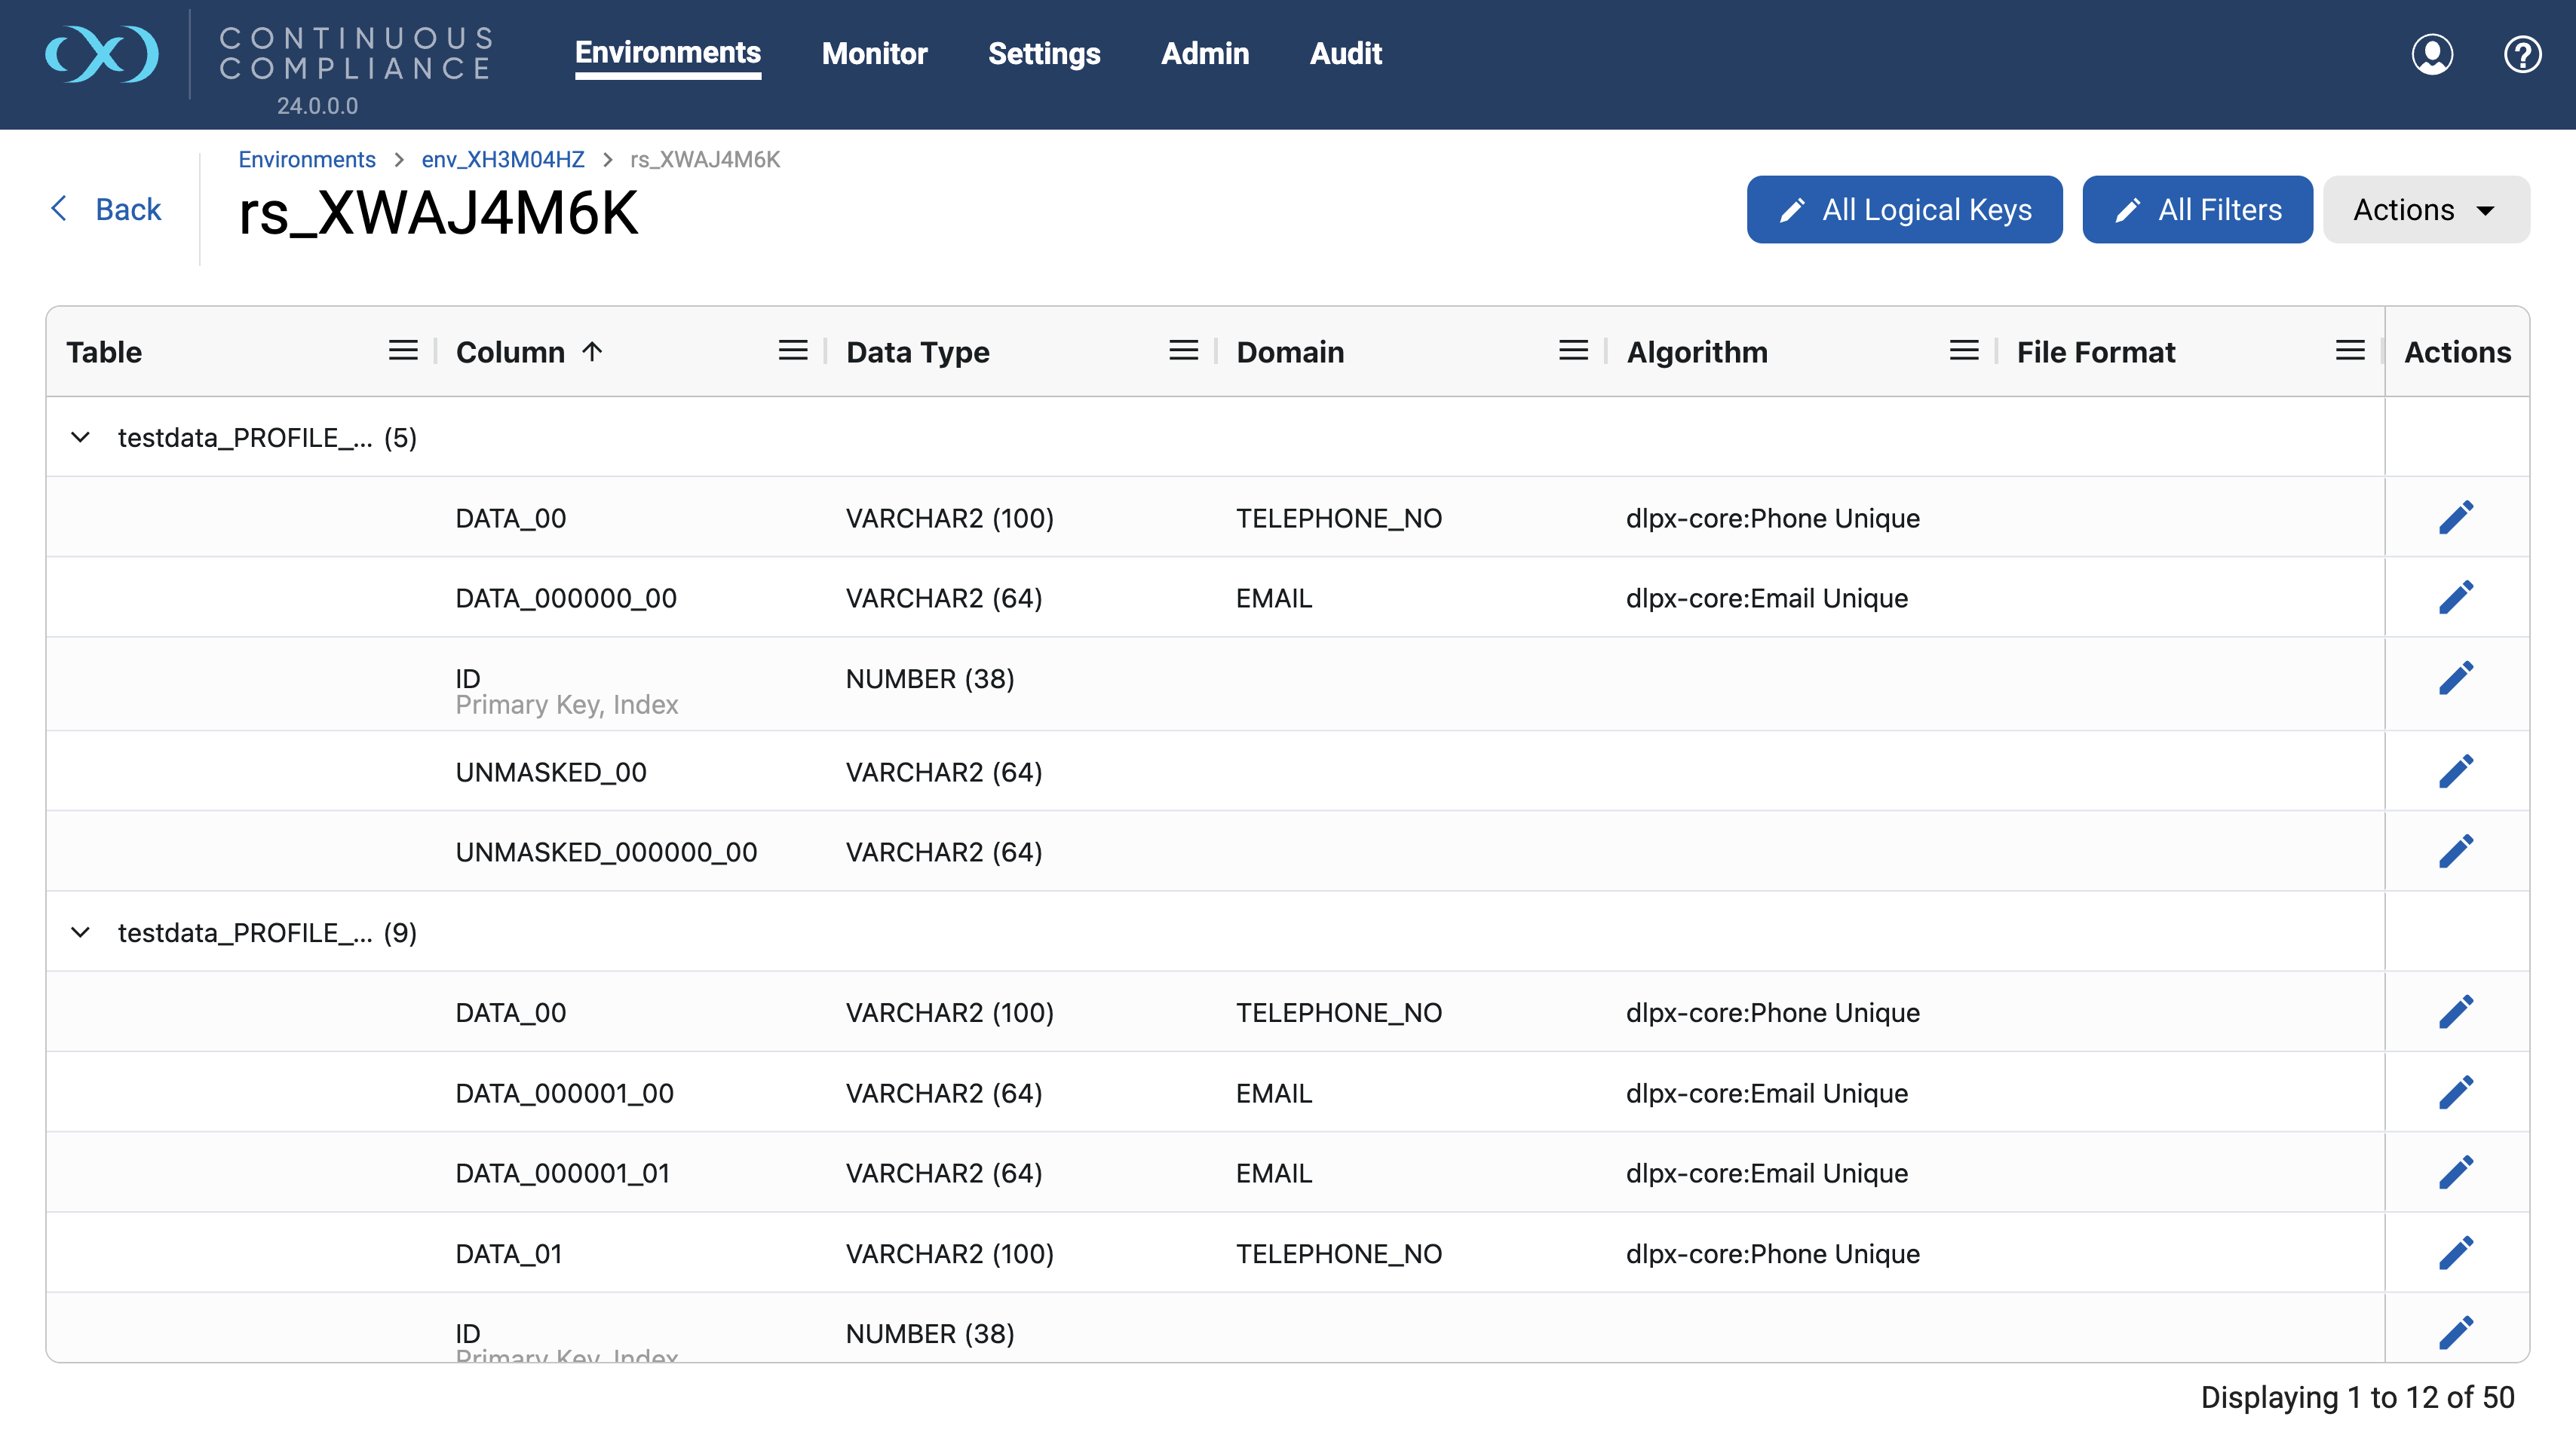Open the Table column filter menu icon
Screen dimensions: 2576x1432
(403, 350)
